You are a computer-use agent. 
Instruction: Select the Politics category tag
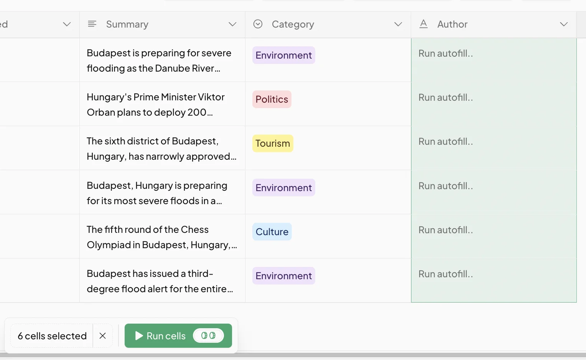click(x=272, y=99)
